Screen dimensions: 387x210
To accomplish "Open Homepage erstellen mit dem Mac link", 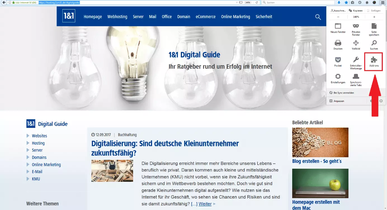I will point(316,205).
